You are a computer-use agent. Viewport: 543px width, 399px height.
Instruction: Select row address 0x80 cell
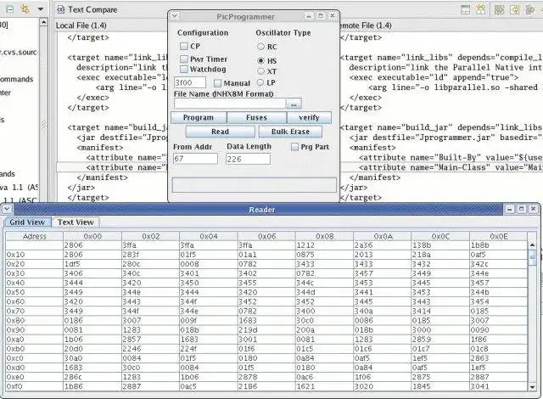tap(34, 320)
